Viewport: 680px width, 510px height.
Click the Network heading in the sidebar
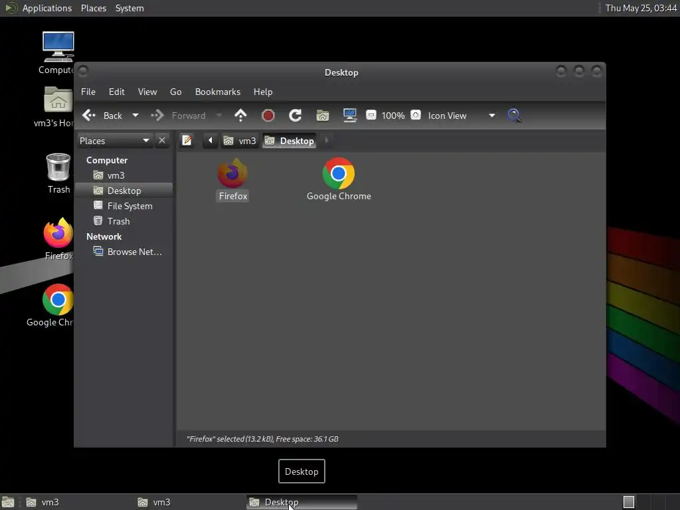coord(104,237)
